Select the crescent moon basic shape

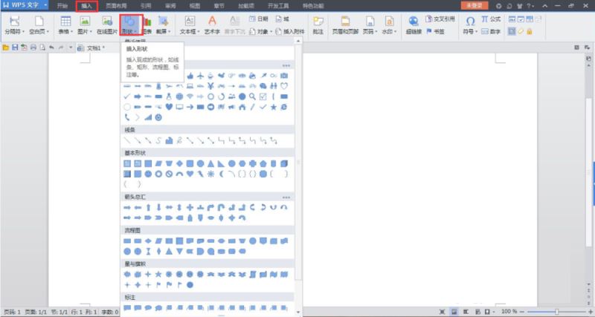tap(221, 174)
